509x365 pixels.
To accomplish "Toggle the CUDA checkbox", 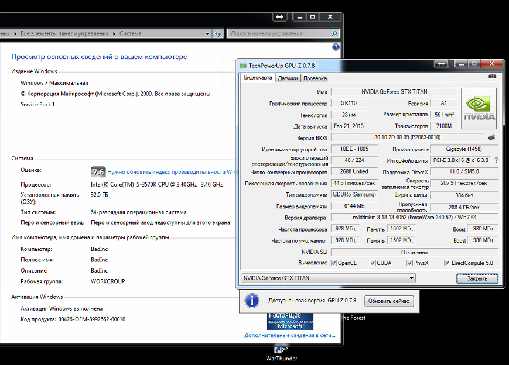I will click(373, 263).
